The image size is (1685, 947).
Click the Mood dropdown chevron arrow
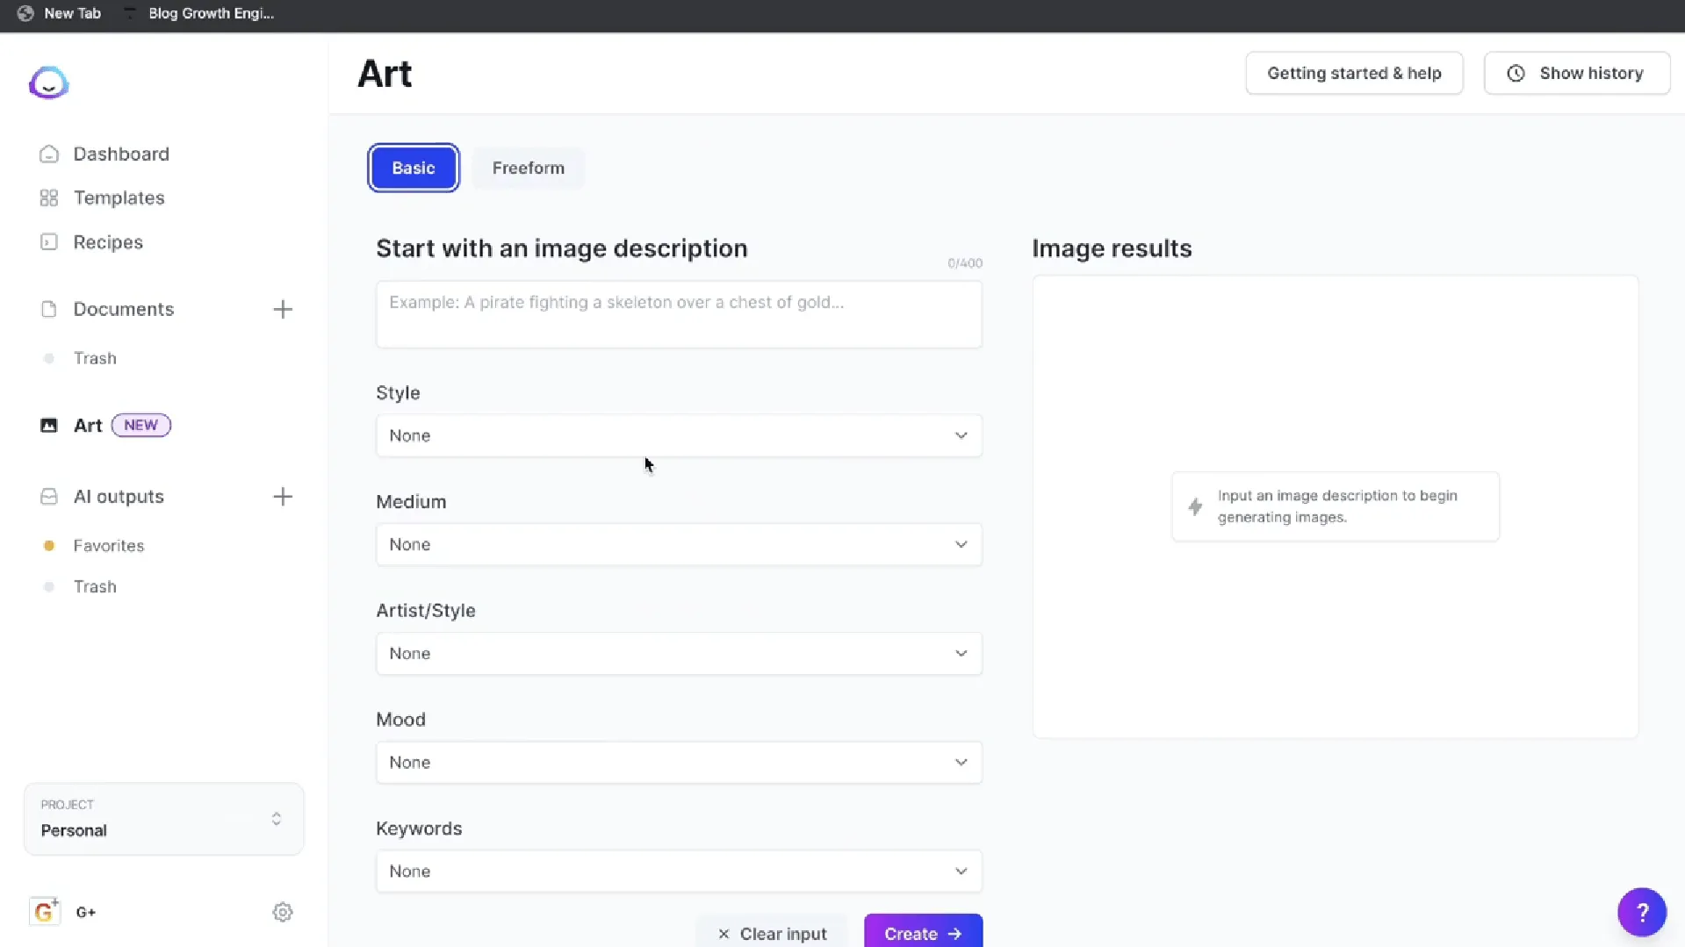pyautogui.click(x=961, y=762)
